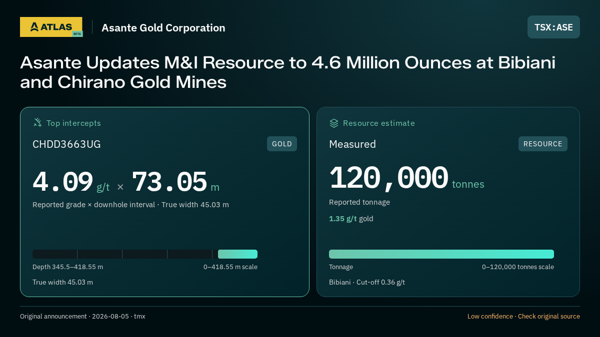600x337 pixels.
Task: Click the layers icon beside Resource estimate
Action: [x=334, y=123]
